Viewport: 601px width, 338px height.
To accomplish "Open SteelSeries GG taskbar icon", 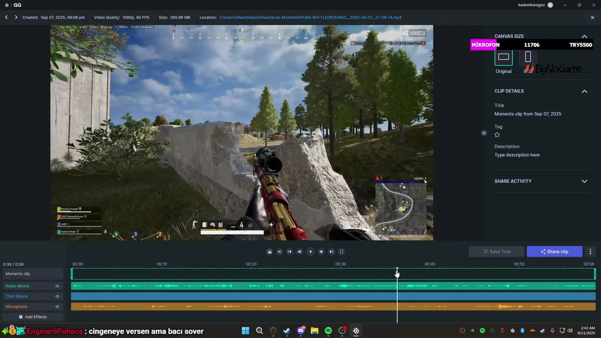I will pyautogui.click(x=356, y=331).
